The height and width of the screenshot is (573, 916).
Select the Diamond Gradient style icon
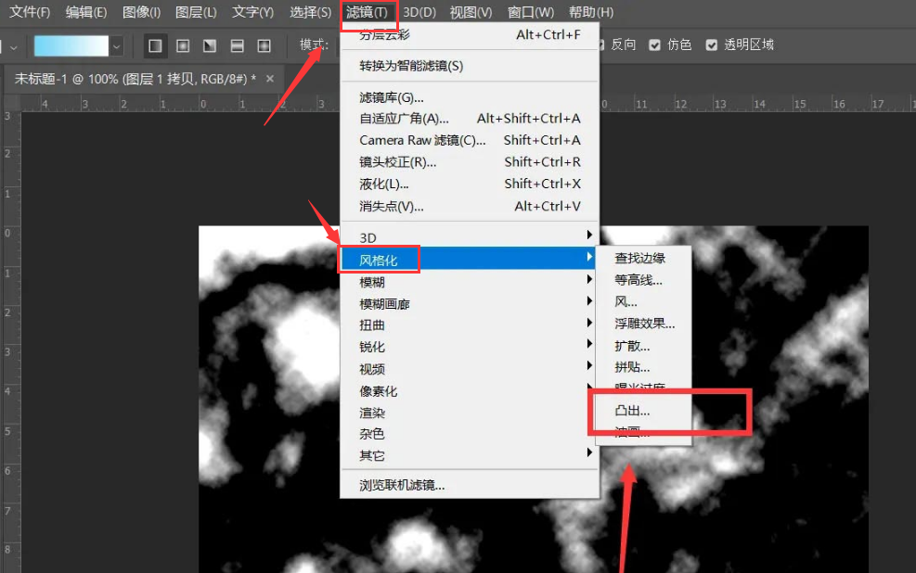click(x=264, y=45)
